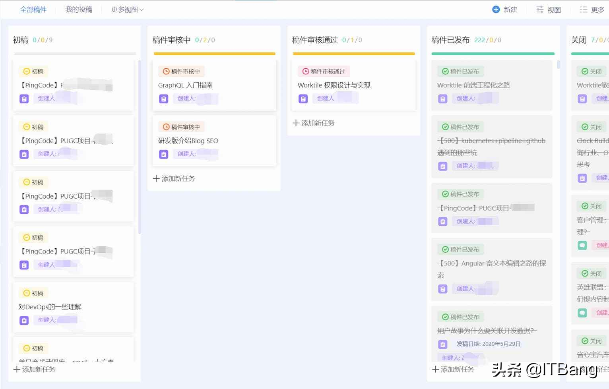Click 稿件审核中 status tag on Blog SEO card
The width and height of the screenshot is (609, 389).
[181, 127]
